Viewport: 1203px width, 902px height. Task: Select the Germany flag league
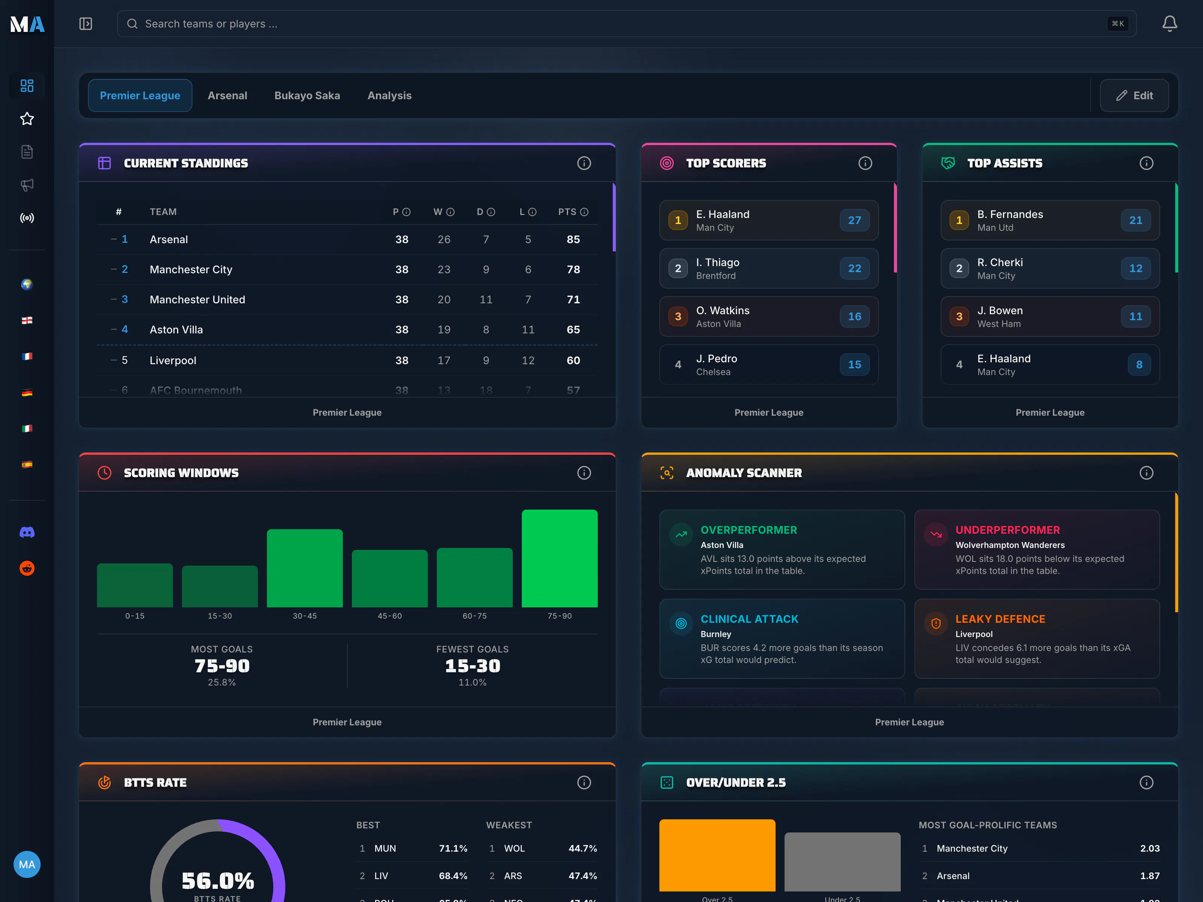[27, 392]
